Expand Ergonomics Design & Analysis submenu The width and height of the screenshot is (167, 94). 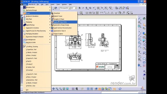tap(37, 37)
